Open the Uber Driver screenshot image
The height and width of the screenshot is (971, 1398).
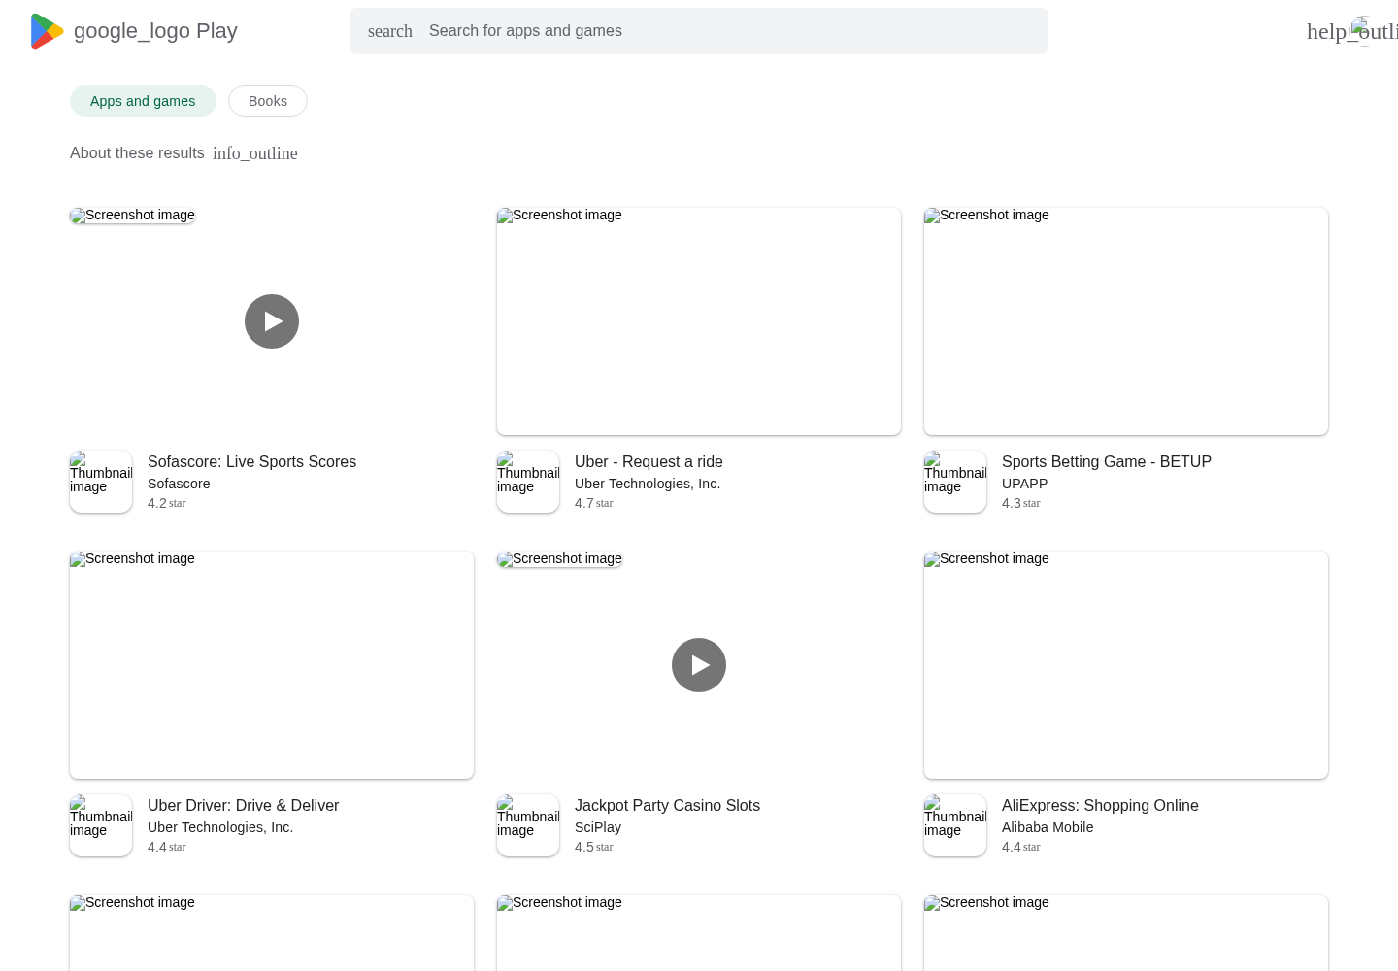(x=272, y=665)
